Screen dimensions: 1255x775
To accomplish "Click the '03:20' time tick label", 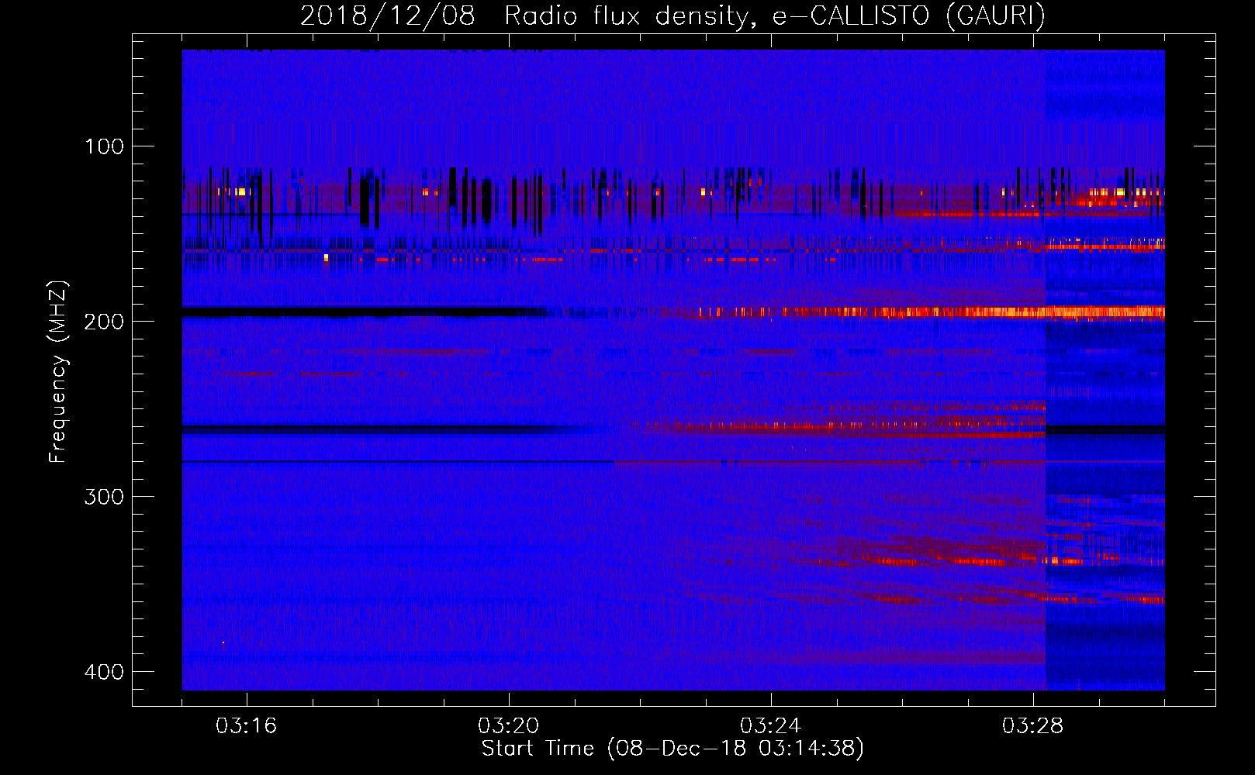I will pos(509,726).
